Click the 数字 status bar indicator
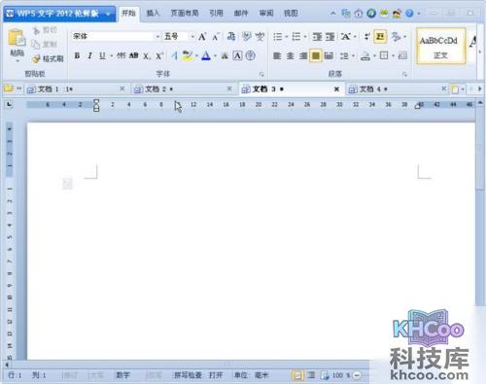 pos(122,375)
